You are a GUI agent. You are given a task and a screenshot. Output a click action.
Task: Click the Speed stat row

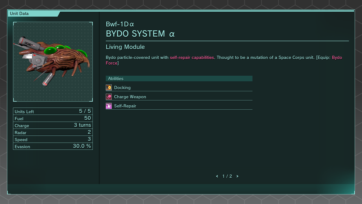pos(53,139)
